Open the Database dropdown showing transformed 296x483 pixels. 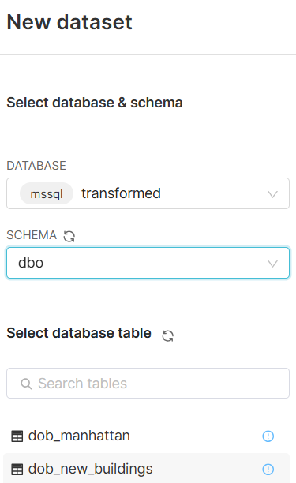tap(148, 193)
